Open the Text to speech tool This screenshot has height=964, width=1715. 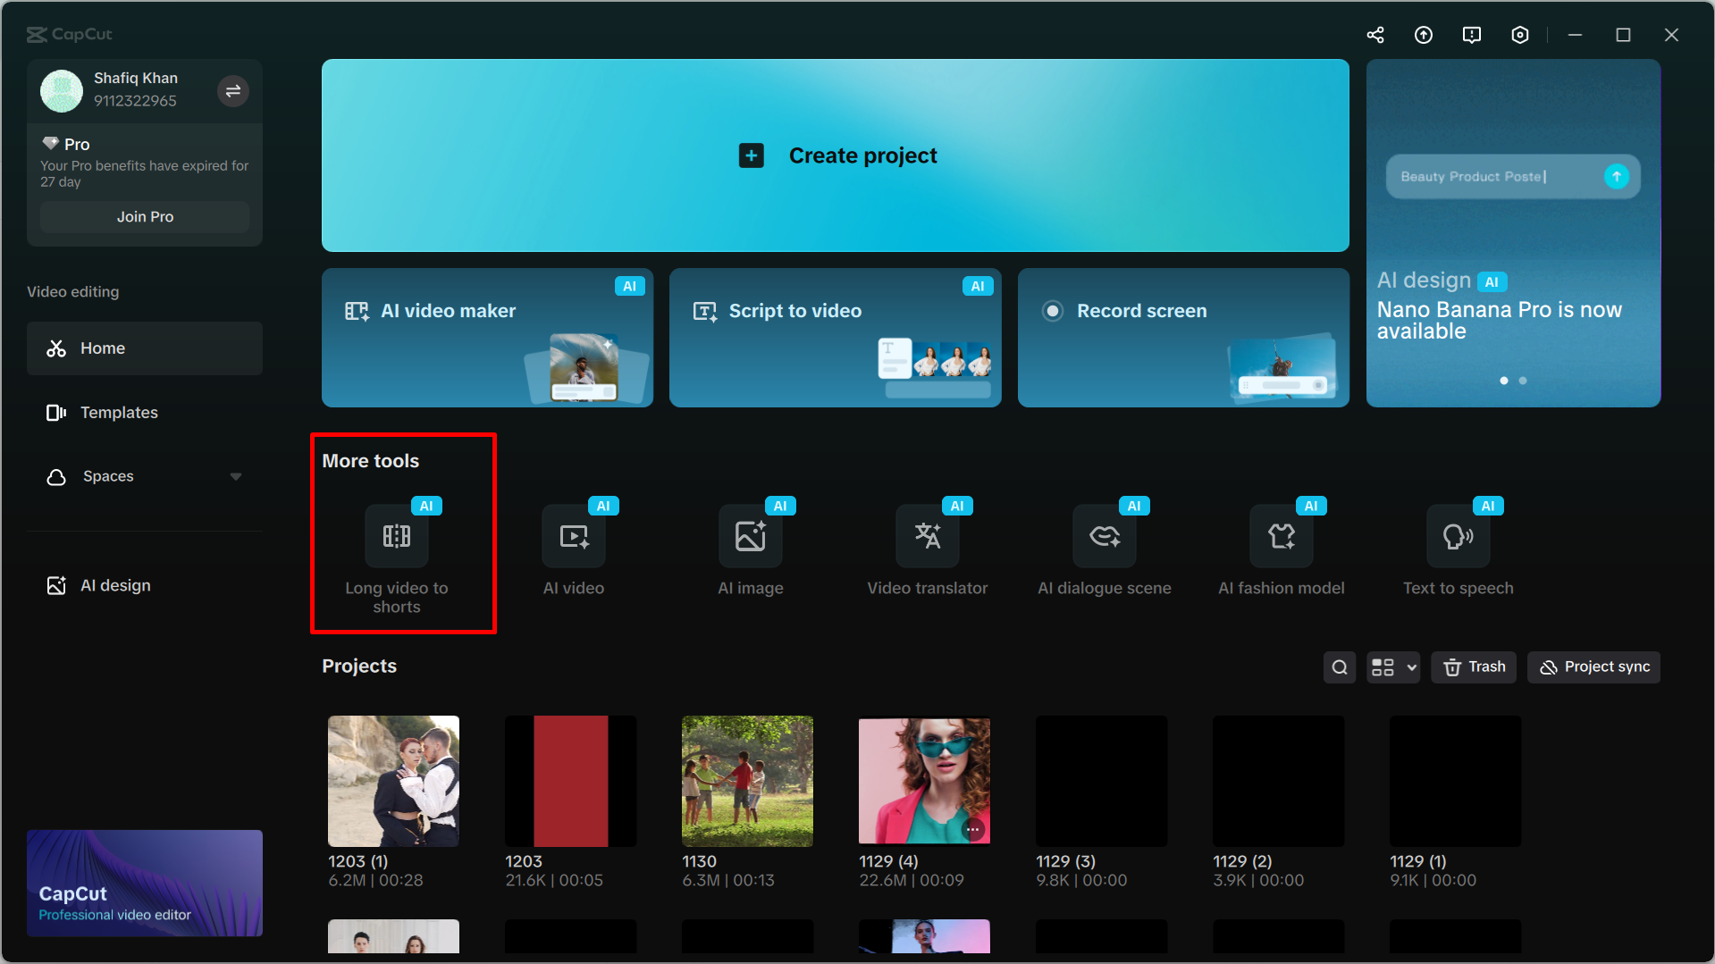pyautogui.click(x=1459, y=549)
